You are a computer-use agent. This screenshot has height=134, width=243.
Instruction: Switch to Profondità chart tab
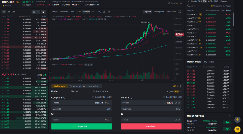(x=171, y=12)
